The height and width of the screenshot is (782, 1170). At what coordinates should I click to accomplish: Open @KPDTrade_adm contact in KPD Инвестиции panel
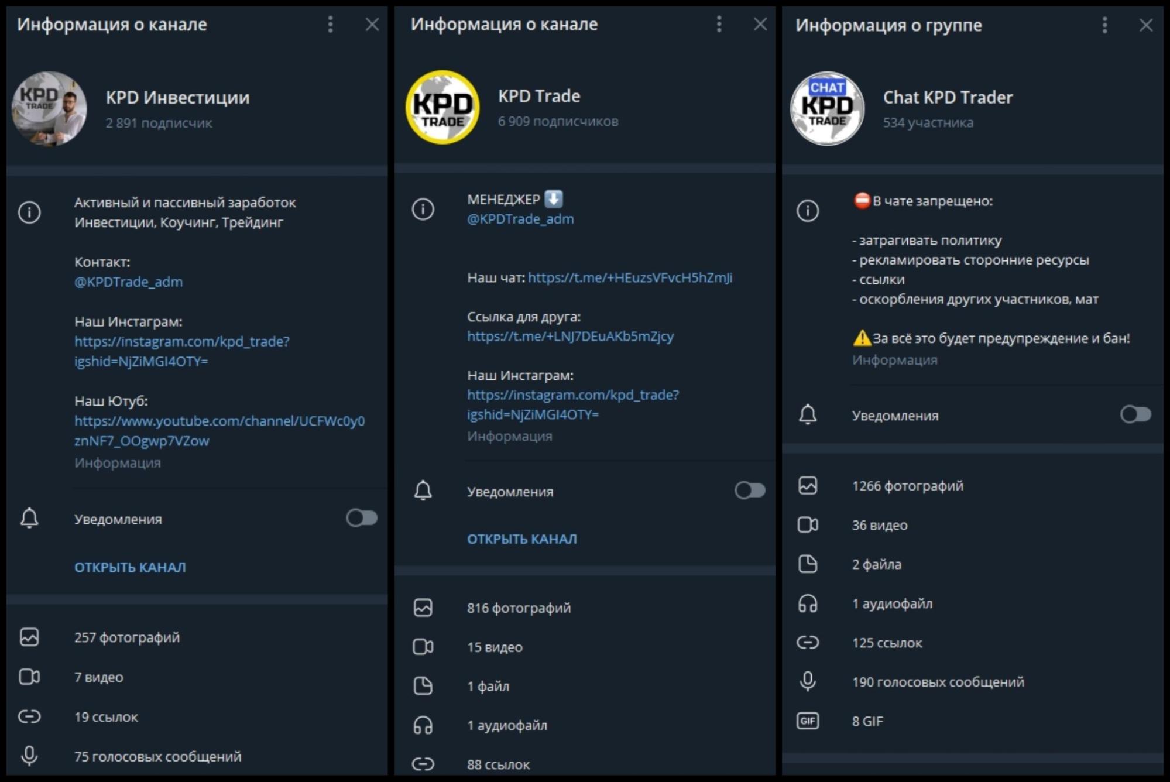128,282
